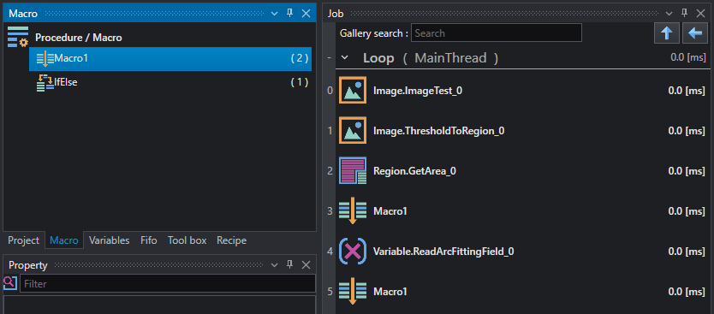
Task: Open the Job panel dropdown arrow
Action: pos(669,14)
